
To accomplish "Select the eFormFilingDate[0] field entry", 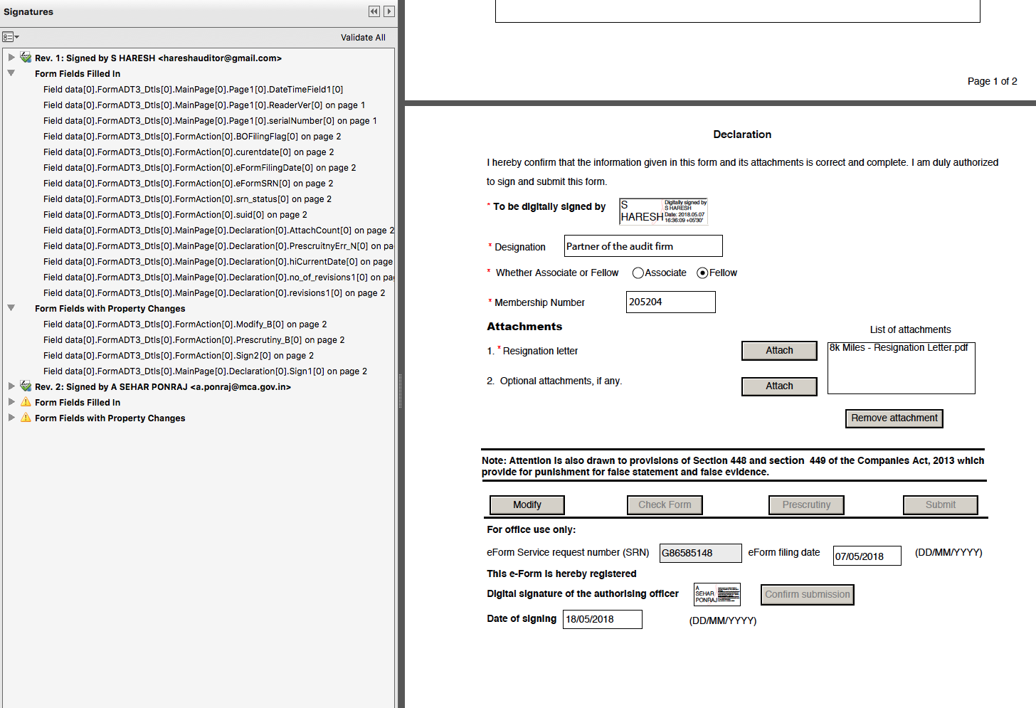I will [x=200, y=168].
